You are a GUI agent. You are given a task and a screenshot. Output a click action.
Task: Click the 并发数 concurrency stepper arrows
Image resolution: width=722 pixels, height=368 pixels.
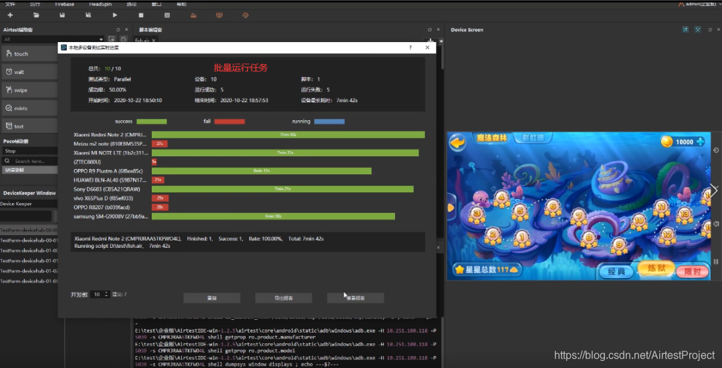pyautogui.click(x=107, y=294)
